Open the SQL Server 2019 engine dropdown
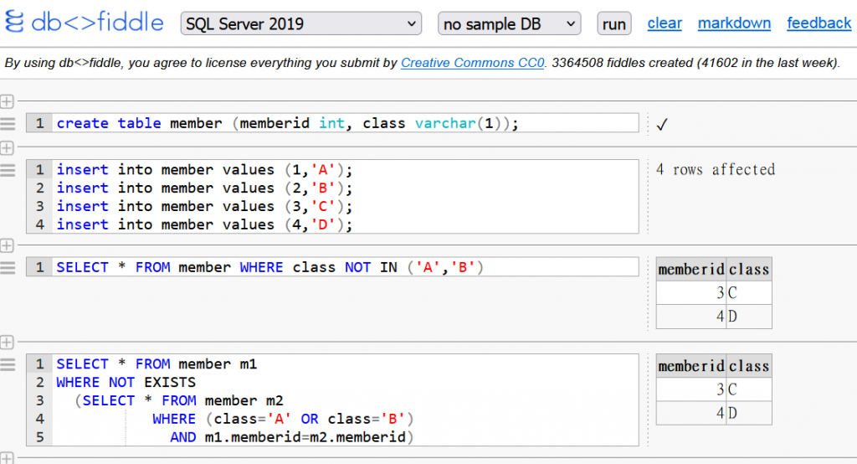Screen dimensions: 857x464 click(301, 23)
